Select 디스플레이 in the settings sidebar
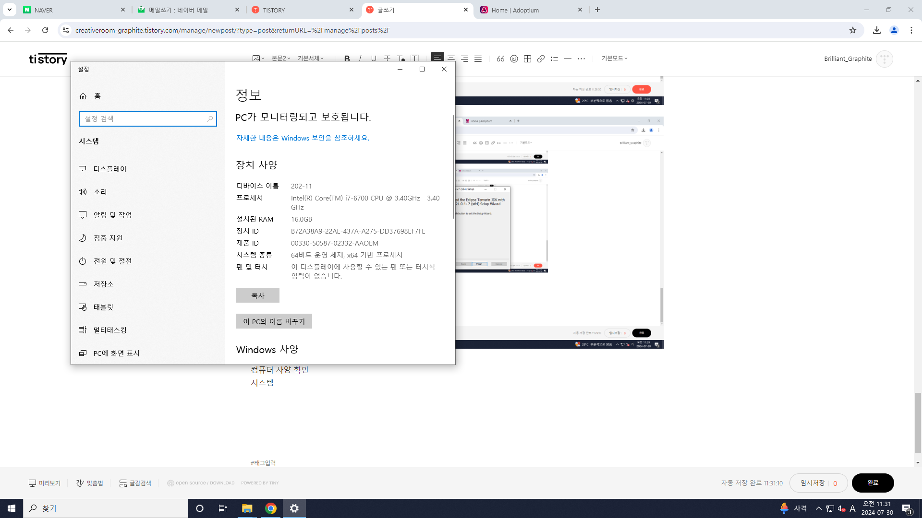The height and width of the screenshot is (518, 922). point(110,169)
